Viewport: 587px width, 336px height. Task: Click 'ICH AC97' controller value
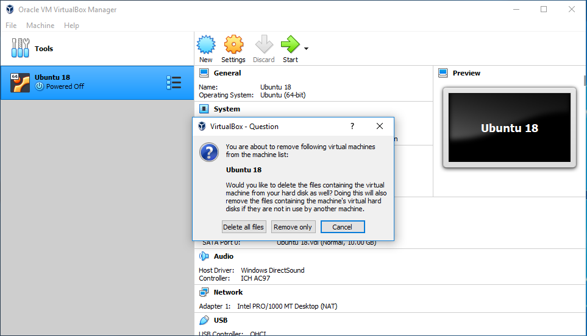click(x=255, y=278)
